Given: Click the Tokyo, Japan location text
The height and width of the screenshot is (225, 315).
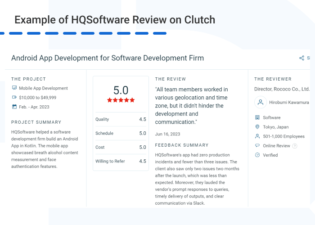Looking at the screenshot, I should [x=276, y=127].
